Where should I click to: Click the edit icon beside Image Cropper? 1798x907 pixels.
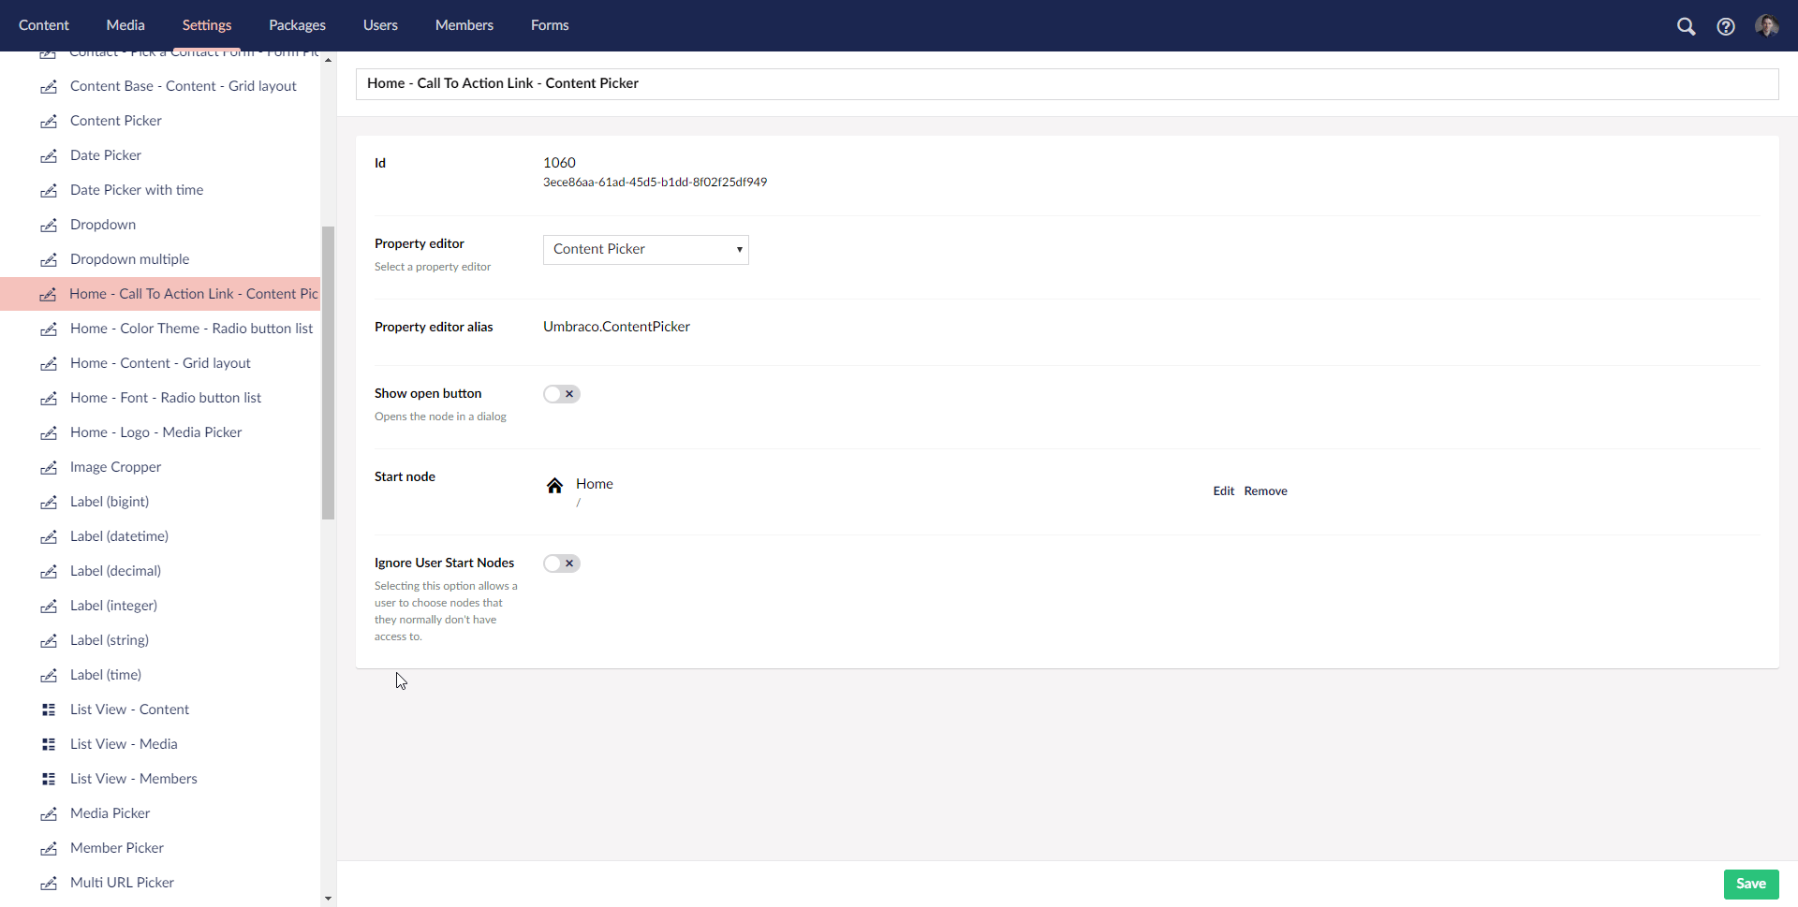click(49, 468)
